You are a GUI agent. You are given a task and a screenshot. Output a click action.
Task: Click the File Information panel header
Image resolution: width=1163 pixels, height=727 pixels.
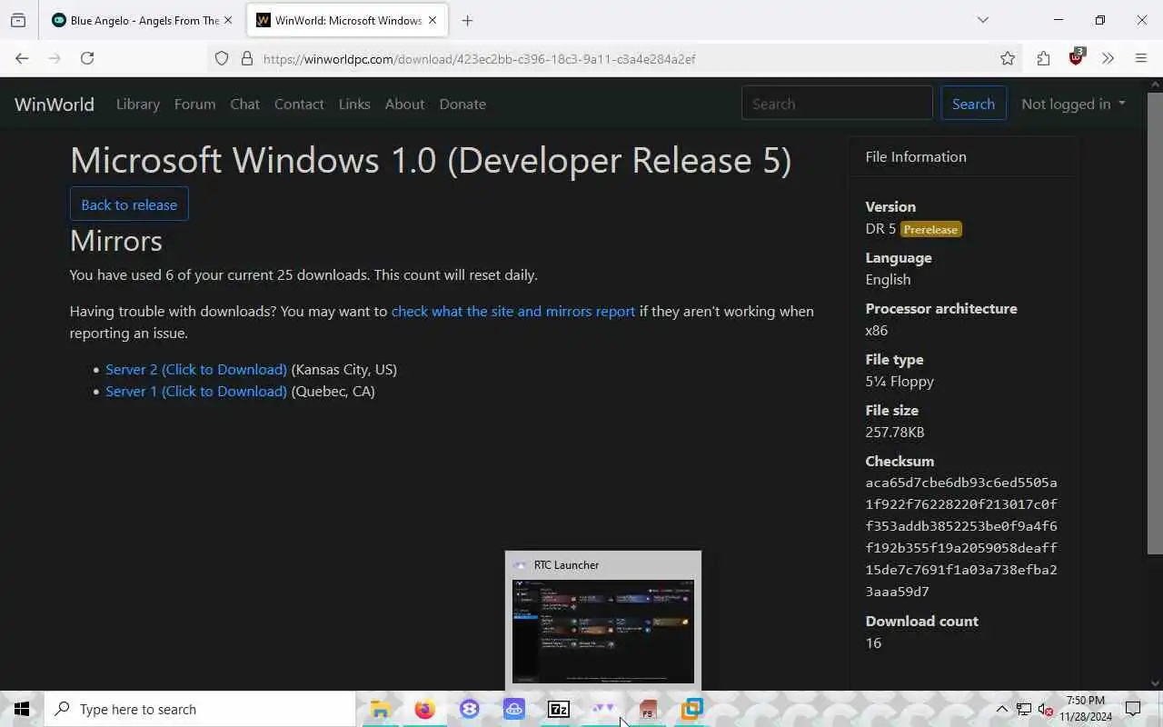click(x=963, y=156)
